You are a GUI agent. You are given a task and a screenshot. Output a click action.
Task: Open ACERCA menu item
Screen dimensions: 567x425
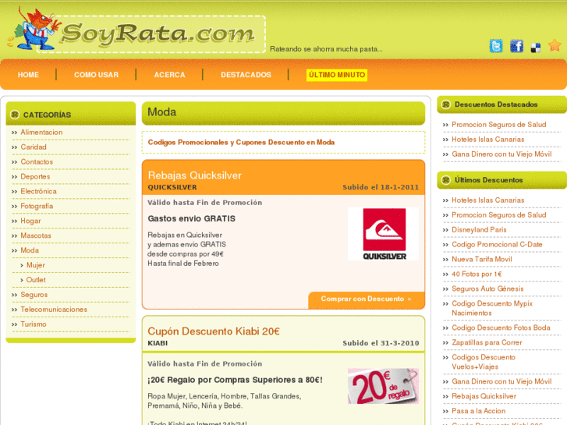point(169,75)
